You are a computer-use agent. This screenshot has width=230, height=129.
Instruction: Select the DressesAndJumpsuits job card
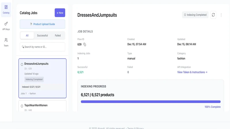coord(42,78)
